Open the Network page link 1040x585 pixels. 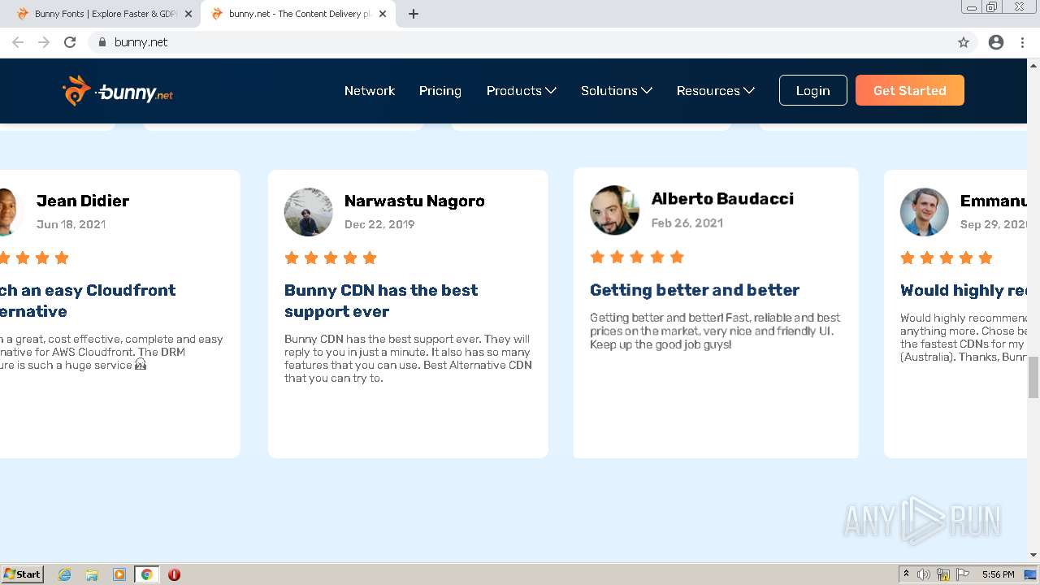click(370, 91)
